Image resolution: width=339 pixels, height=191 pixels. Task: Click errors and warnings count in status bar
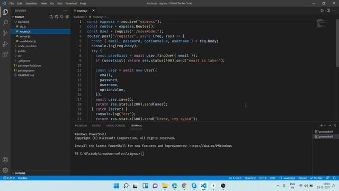click(x=9, y=178)
